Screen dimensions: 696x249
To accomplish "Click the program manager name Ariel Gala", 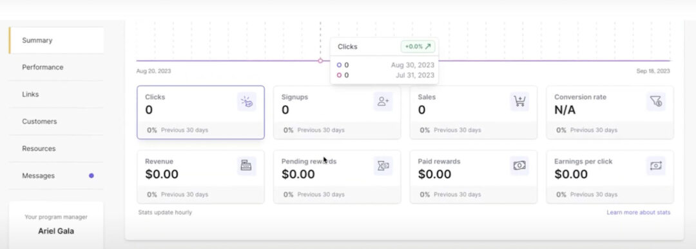I will [56, 231].
